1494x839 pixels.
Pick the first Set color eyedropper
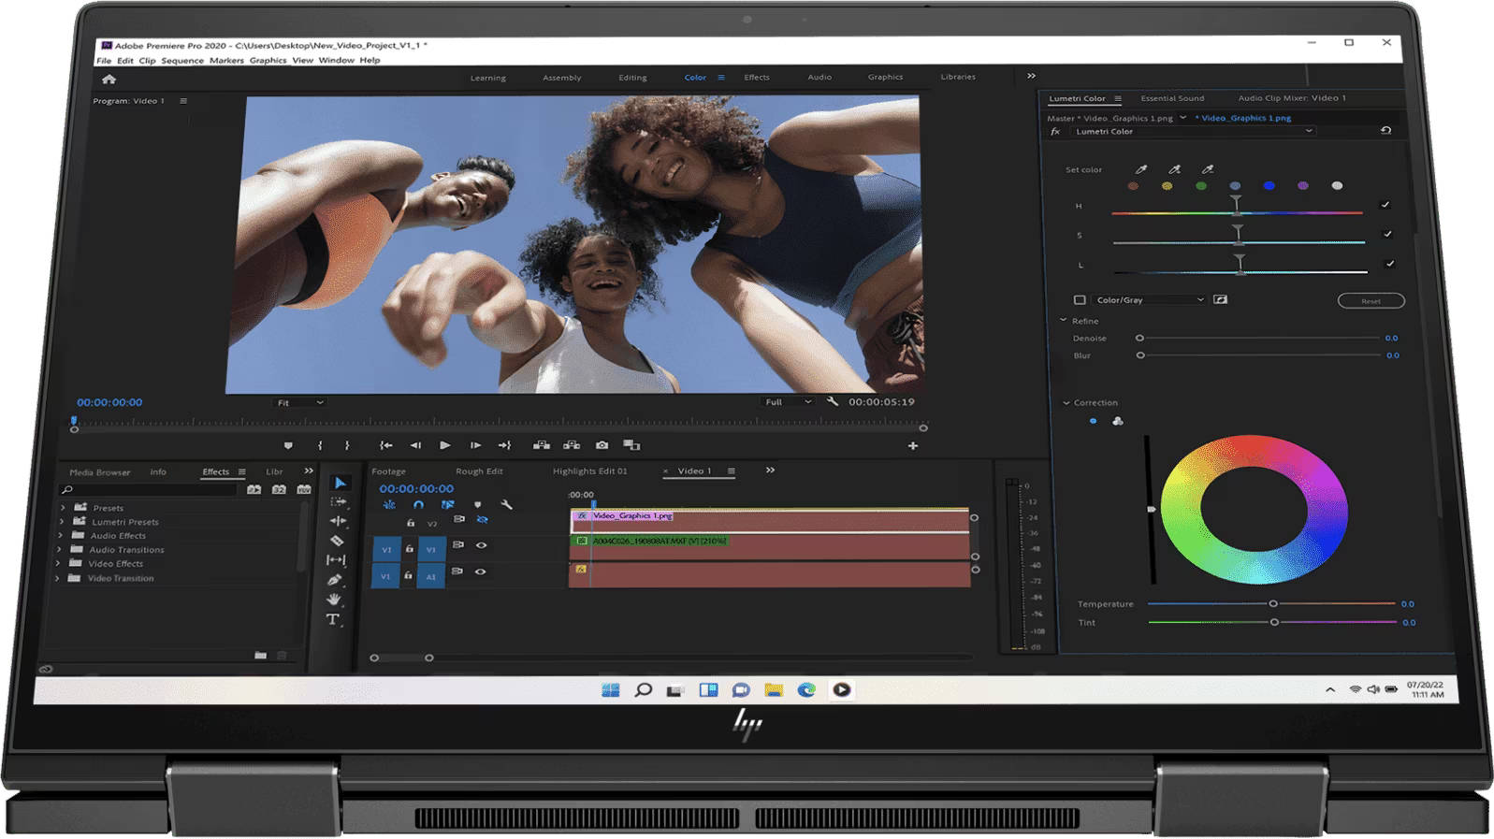pos(1141,169)
